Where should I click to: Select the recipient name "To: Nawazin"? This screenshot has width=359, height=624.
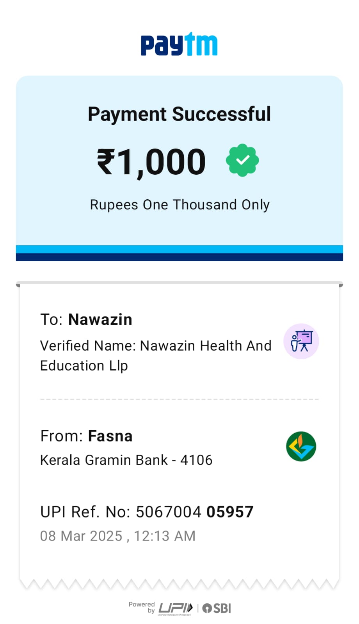click(x=86, y=319)
